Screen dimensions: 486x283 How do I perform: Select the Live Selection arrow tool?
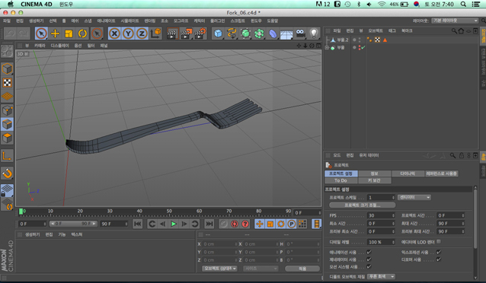[x=41, y=33]
